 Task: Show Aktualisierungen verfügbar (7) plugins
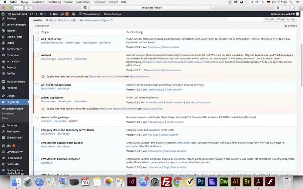pyautogui.click(x=96, y=20)
